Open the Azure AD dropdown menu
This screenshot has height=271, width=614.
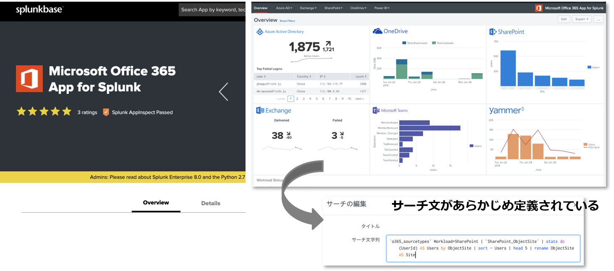click(284, 8)
